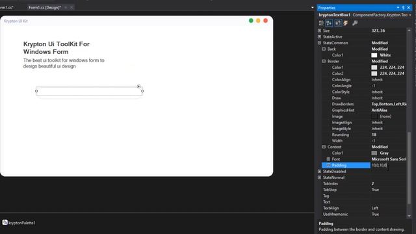Image resolution: width=416 pixels, height=234 pixels.
Task: Select the Tag property row
Action: [x=361, y=196]
